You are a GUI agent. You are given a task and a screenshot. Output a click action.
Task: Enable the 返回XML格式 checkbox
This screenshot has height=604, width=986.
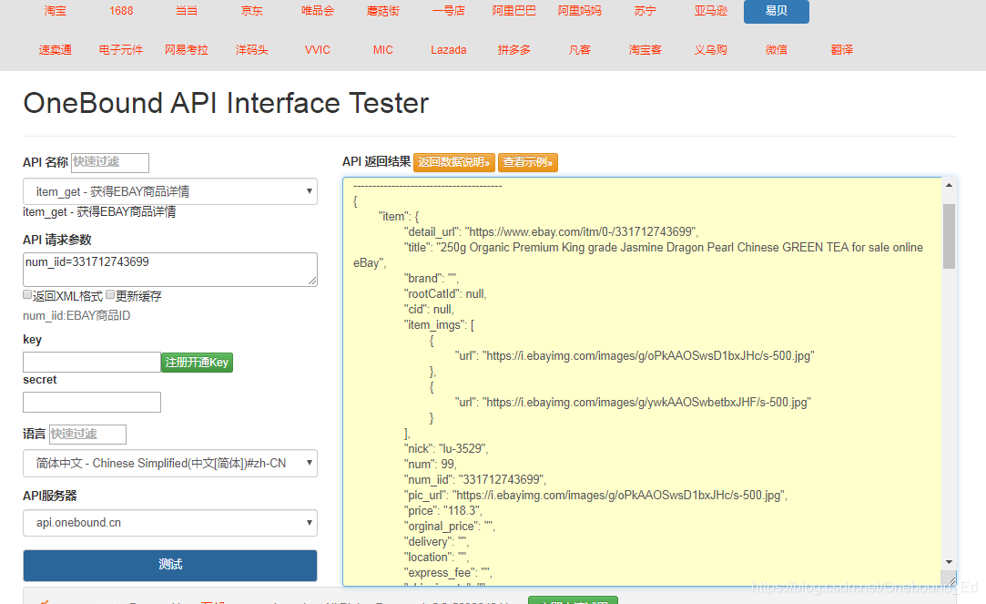coord(27,294)
